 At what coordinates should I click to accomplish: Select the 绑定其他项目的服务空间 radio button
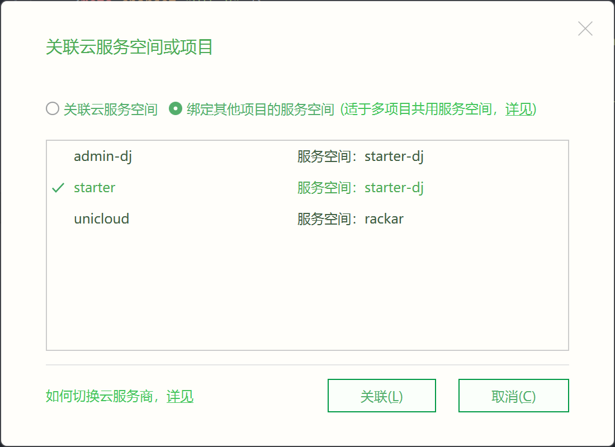[176, 108]
